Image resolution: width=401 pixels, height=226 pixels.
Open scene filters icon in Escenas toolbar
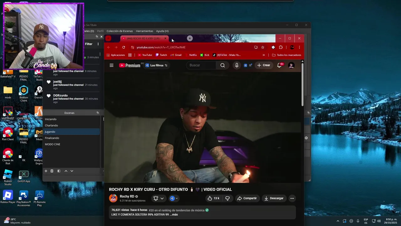[59, 171]
